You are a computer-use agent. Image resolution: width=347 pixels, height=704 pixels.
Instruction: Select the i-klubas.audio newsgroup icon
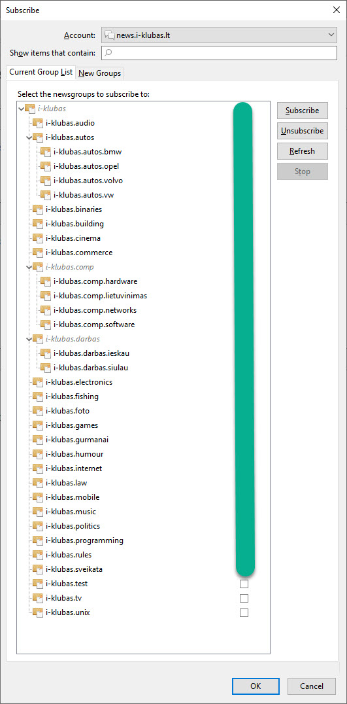(x=38, y=122)
